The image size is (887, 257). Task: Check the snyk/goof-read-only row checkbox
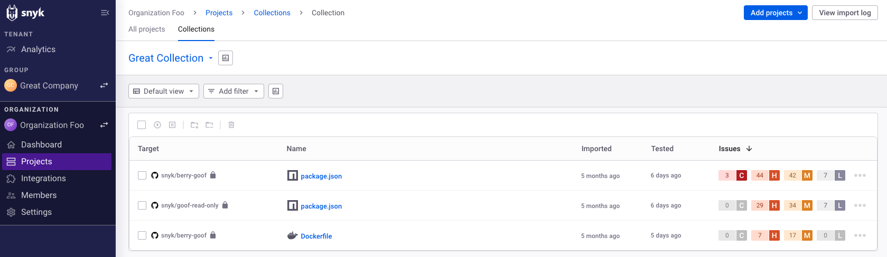tap(142, 205)
